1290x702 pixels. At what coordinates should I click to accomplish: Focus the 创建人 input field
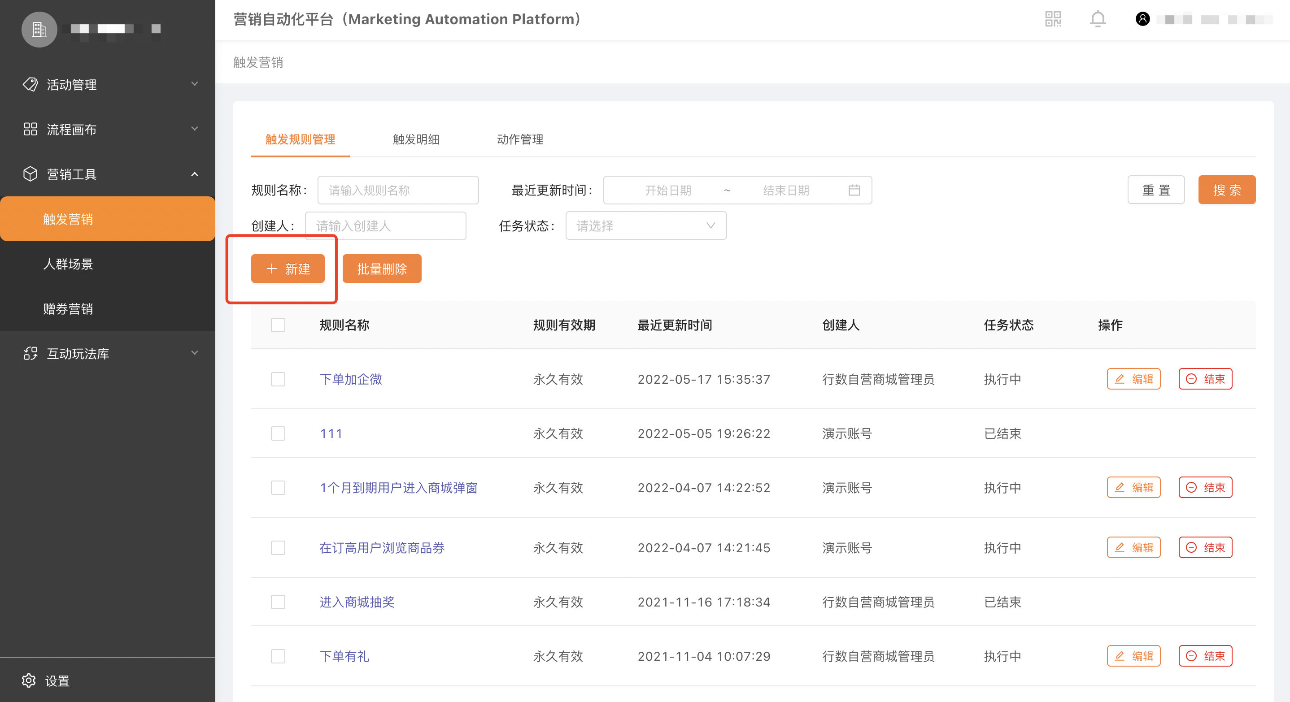click(x=386, y=225)
